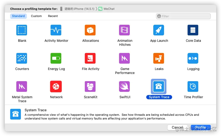Image resolution: width=221 pixels, height=136 pixels.
Task: Select the Allocations cube icon
Action: [x=90, y=30]
